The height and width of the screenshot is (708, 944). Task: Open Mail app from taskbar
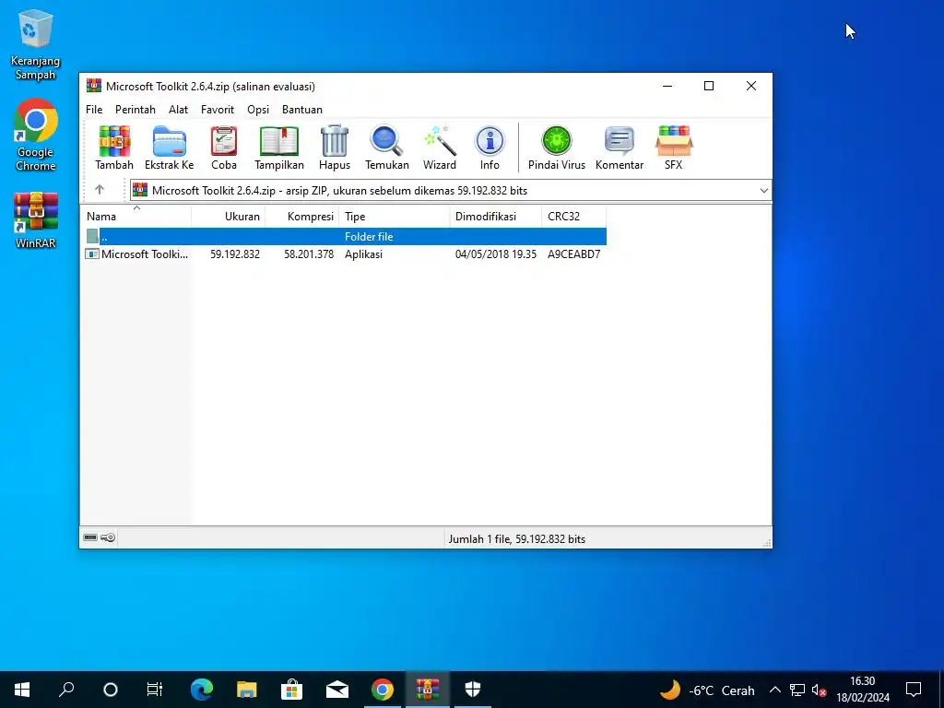coord(337,690)
